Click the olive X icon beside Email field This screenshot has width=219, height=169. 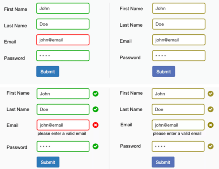coord(211,125)
